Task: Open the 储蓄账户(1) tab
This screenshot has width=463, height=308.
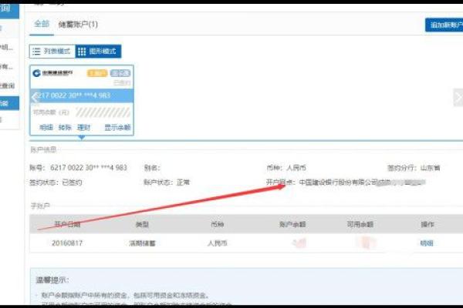Action: tap(78, 25)
